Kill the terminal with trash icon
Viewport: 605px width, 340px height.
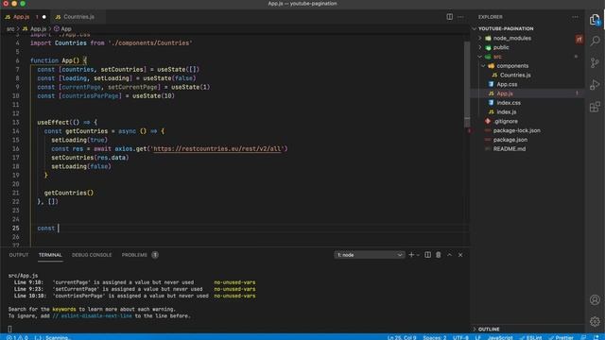point(439,255)
